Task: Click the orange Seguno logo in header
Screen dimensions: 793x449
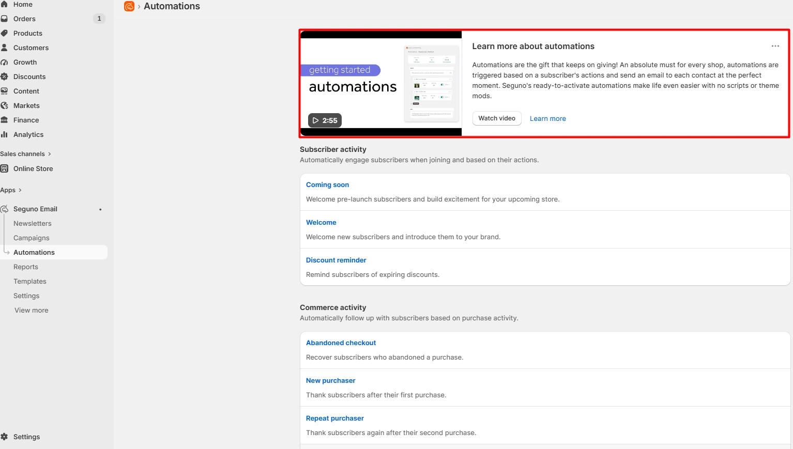Action: click(x=129, y=6)
